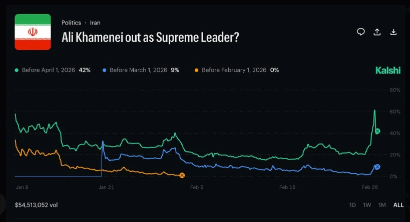Open the comments speech bubble icon
Screen dimensions: 410x222
pos(361,32)
